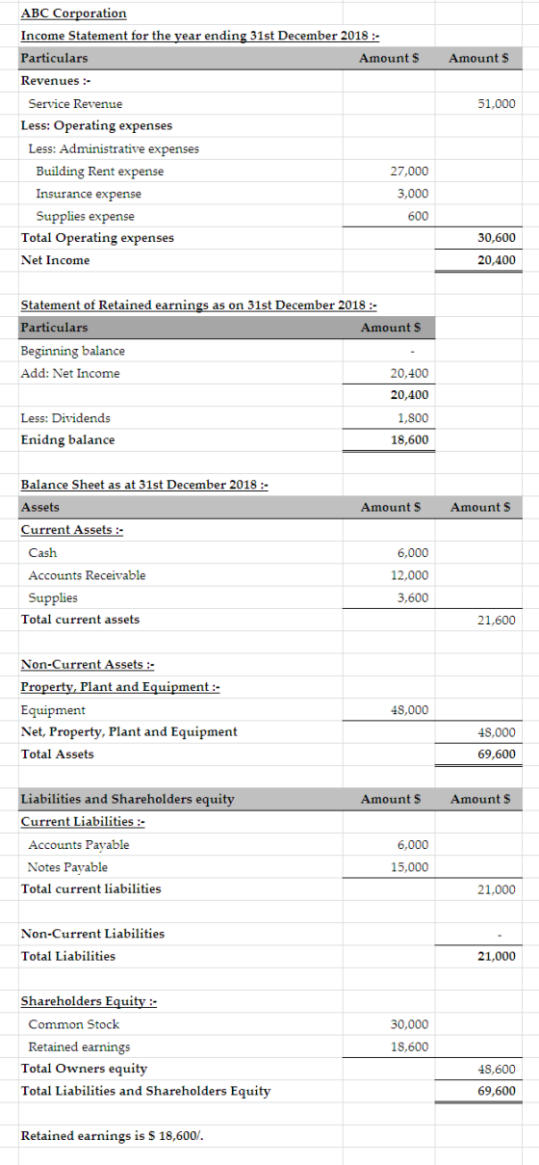Image resolution: width=539 pixels, height=1165 pixels.
Task: Select the 'ABC Corporation' title cell
Action: pyautogui.click(x=73, y=13)
